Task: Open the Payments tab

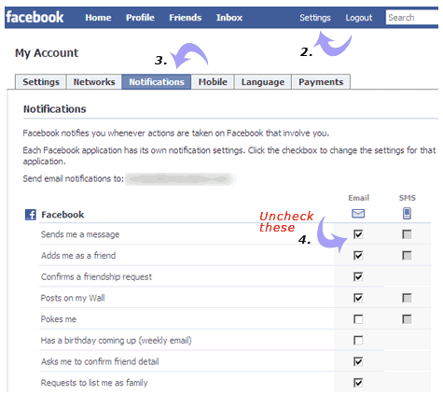Action: (321, 82)
